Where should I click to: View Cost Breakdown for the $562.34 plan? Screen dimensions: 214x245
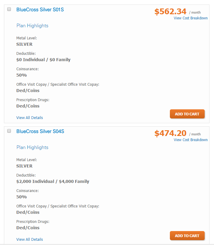(x=190, y=18)
